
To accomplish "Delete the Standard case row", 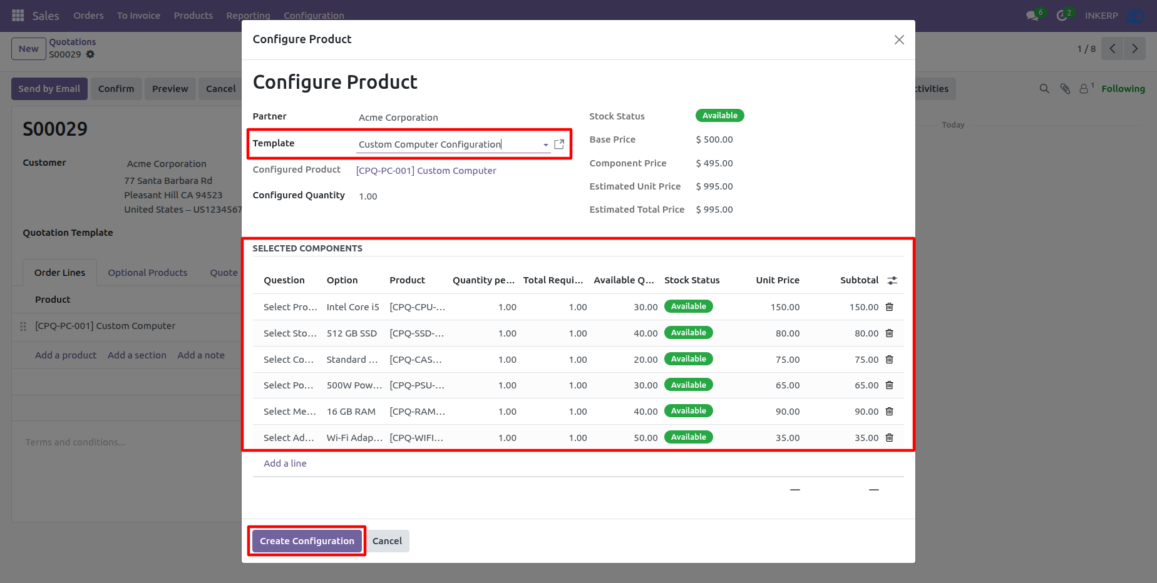I will point(889,360).
